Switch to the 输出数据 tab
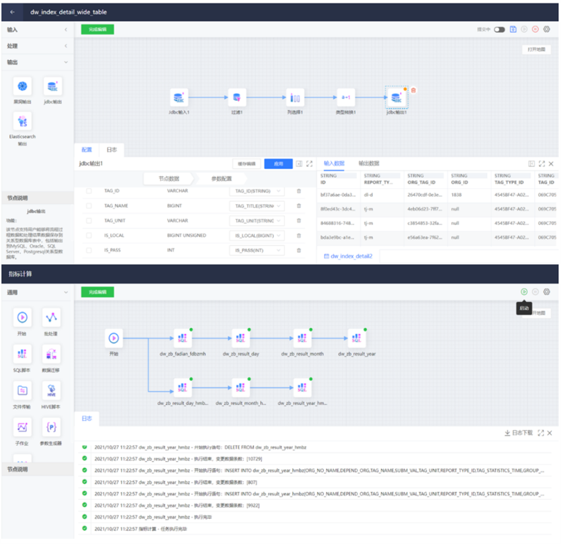Screen dimensions: 561x544 368,163
